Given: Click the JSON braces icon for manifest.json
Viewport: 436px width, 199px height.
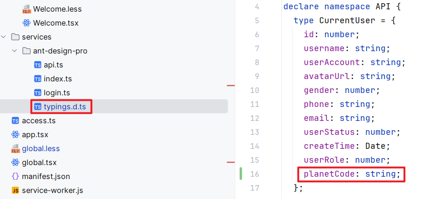Looking at the screenshot, I should [x=15, y=177].
